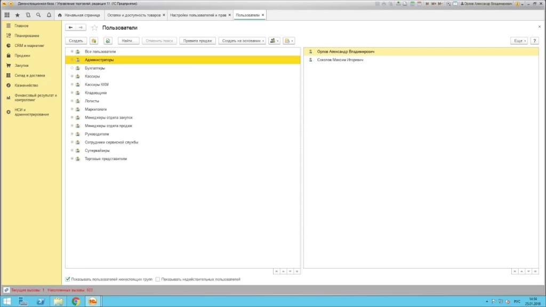The width and height of the screenshot is (546, 307).
Task: Select user Соколов Максим Игоревич
Action: click(421, 60)
